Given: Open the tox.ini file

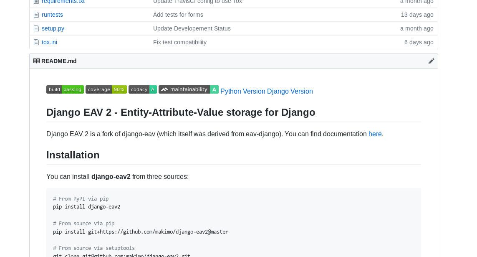Looking at the screenshot, I should pyautogui.click(x=49, y=42).
